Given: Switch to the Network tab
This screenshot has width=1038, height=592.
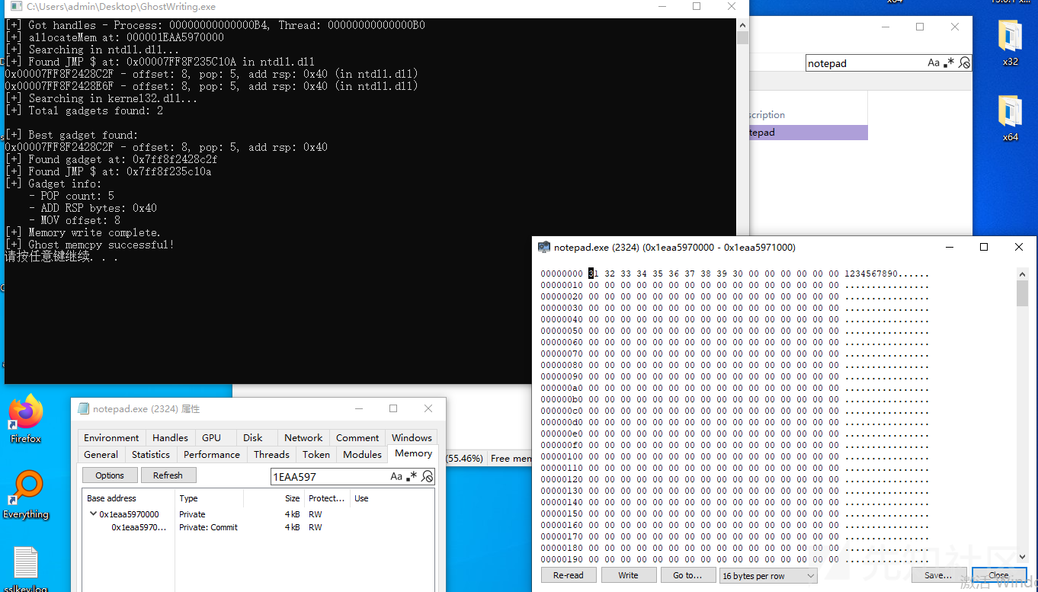Looking at the screenshot, I should (x=303, y=437).
